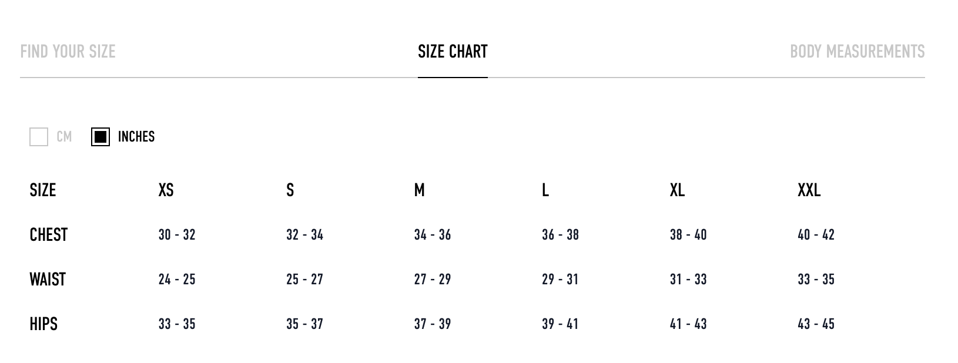The image size is (958, 363).
Task: Open the Body Measurements tab
Action: pyautogui.click(x=857, y=52)
